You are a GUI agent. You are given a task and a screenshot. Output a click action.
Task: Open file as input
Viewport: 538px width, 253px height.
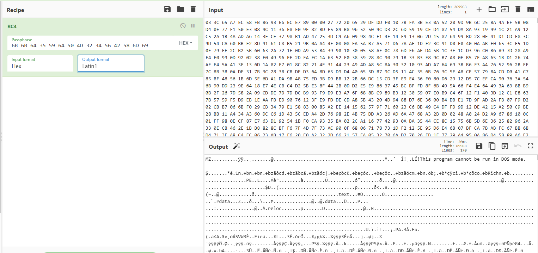click(505, 10)
